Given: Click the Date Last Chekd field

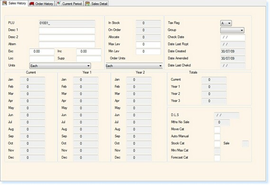Looking at the screenshot, I should pos(233,65).
